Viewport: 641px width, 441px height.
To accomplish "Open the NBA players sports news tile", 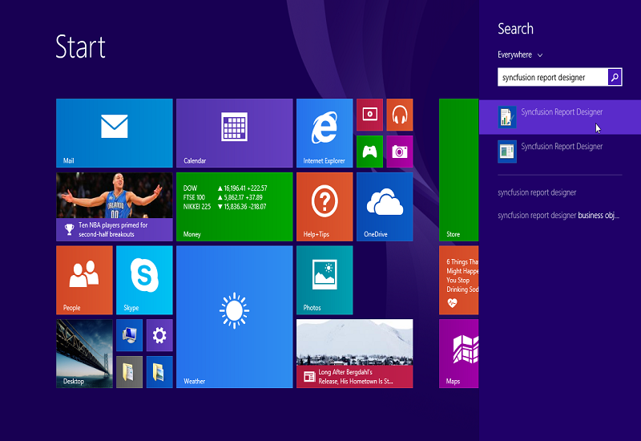I will (x=114, y=206).
